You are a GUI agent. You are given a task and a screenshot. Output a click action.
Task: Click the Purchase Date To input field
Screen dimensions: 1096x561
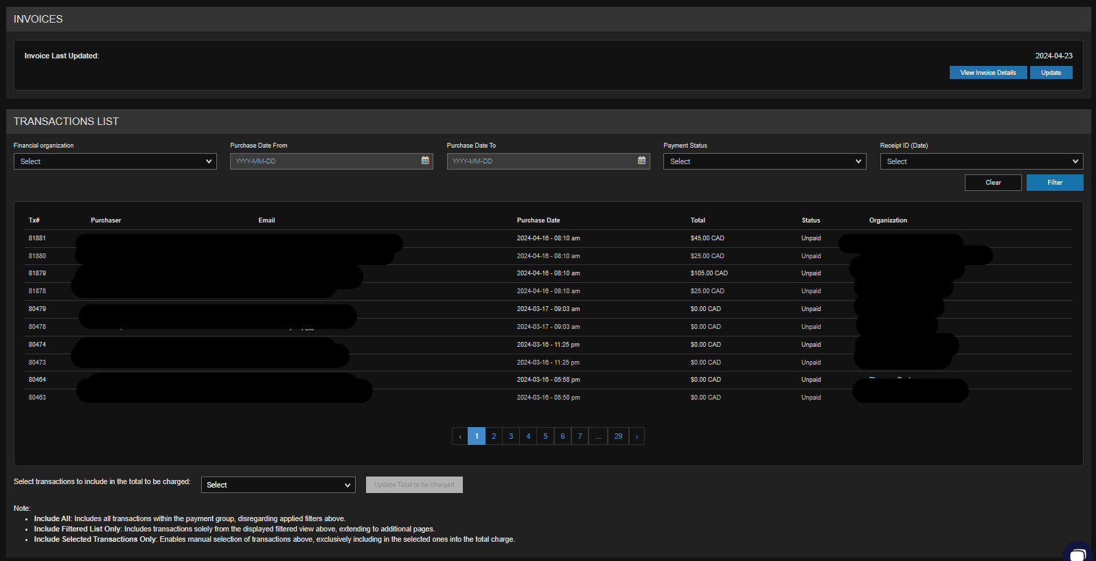click(x=540, y=161)
